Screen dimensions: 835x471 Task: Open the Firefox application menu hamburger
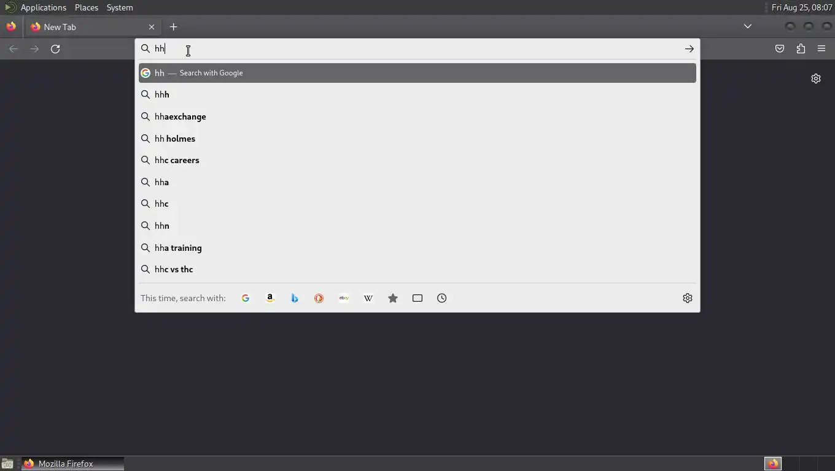(821, 49)
